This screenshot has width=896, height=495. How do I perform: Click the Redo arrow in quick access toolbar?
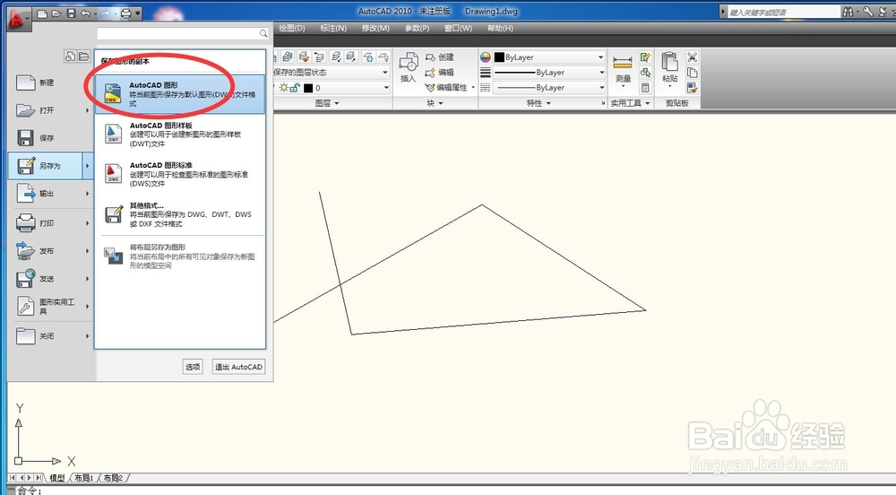tap(105, 13)
